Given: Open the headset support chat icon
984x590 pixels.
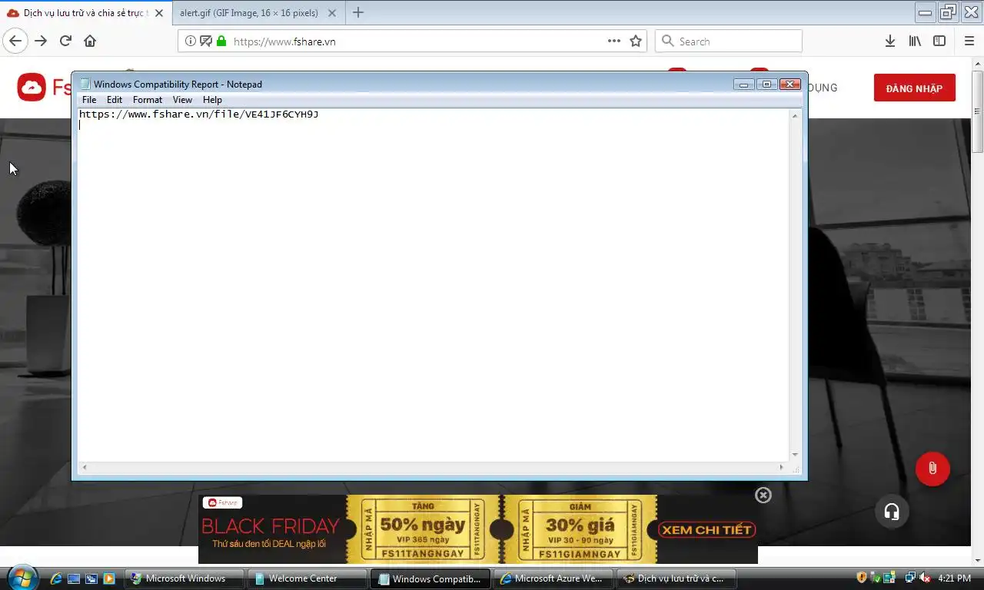Looking at the screenshot, I should [x=892, y=512].
